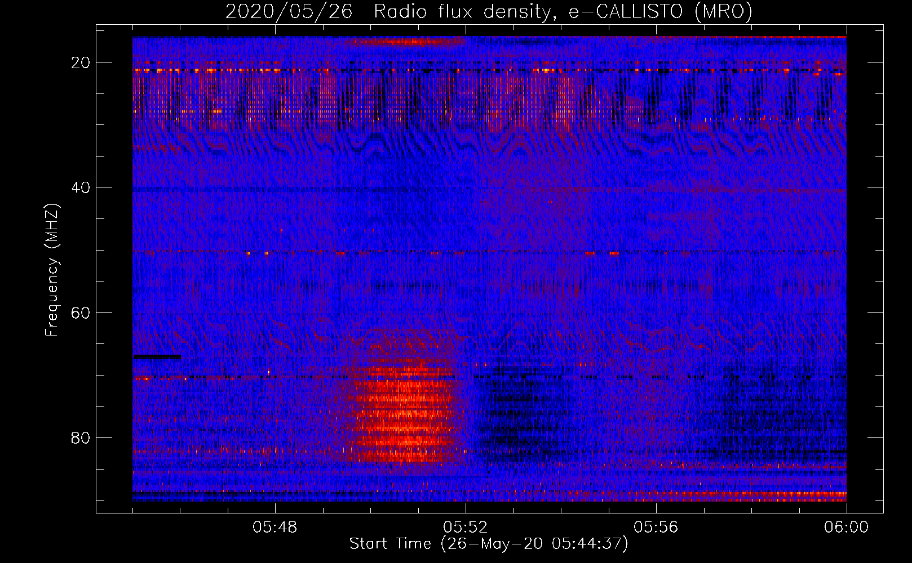
Task: Click the short black bar near 67 MHz
Action: 157,357
